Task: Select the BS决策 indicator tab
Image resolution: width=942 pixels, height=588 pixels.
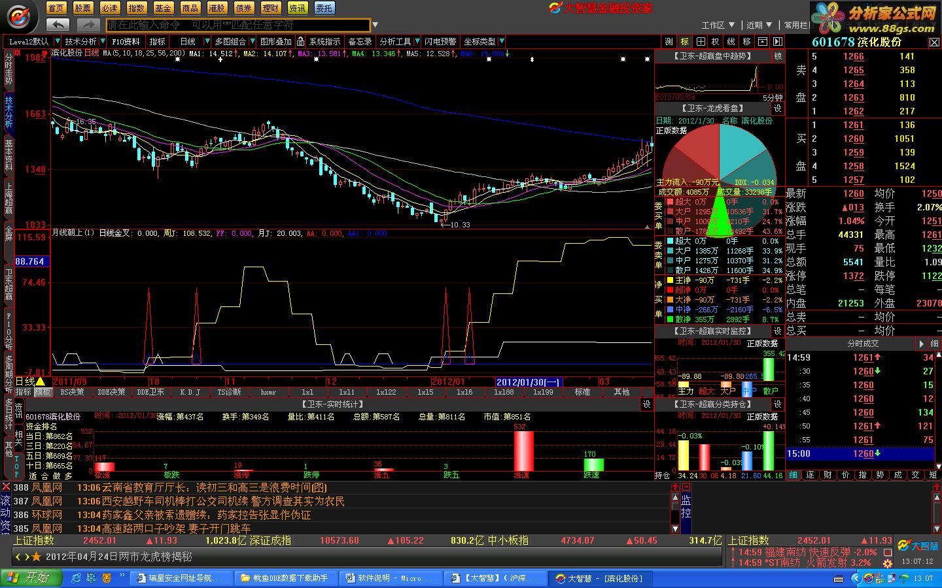Action: [x=73, y=392]
